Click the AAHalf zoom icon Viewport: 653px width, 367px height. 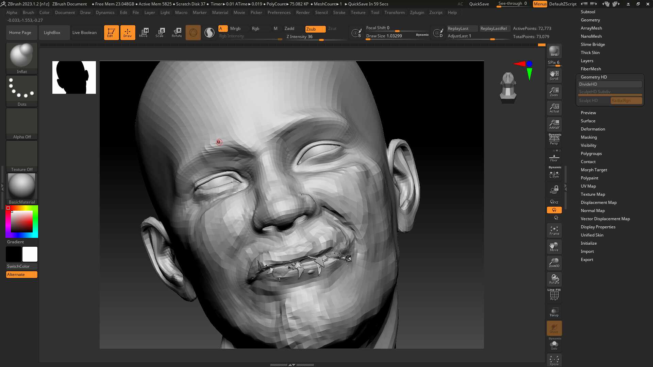pyautogui.click(x=554, y=124)
